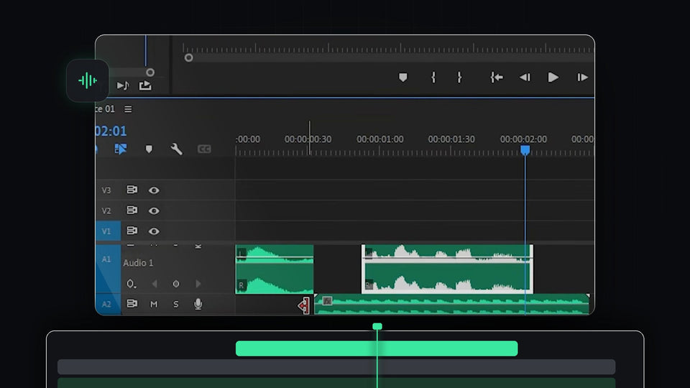Mute track A2 with the M button
This screenshot has width=690, height=388.
[154, 304]
